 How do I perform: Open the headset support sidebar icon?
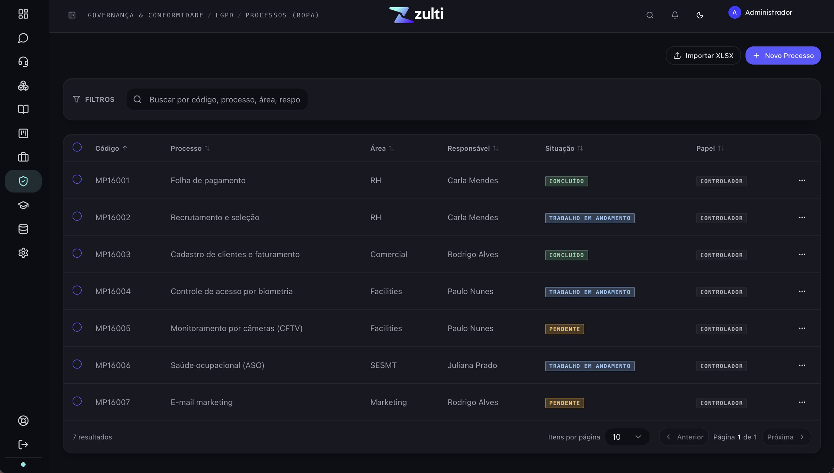click(x=23, y=62)
